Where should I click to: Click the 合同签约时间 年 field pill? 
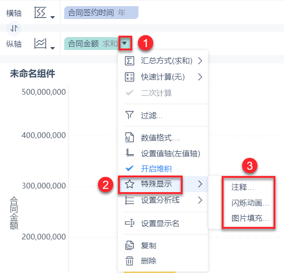tap(101, 13)
